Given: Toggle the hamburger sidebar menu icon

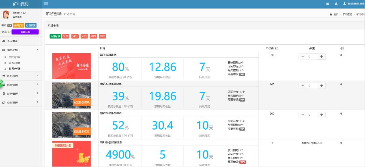Looking at the screenshot, I should point(46,4).
